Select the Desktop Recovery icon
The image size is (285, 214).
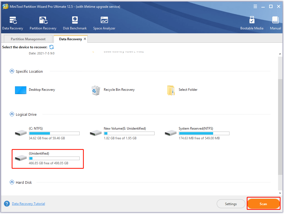pos(21,90)
